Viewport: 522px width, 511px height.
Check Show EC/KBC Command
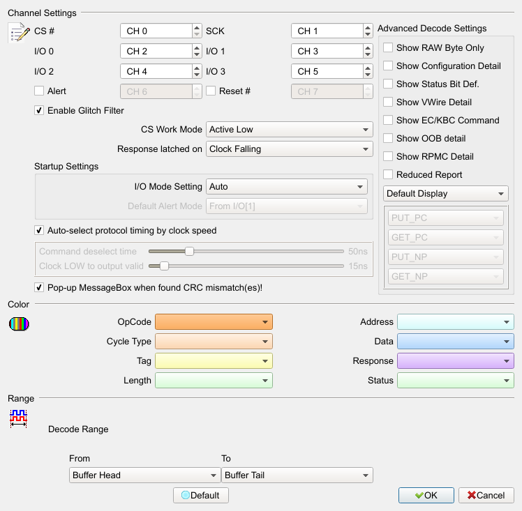tap(388, 120)
